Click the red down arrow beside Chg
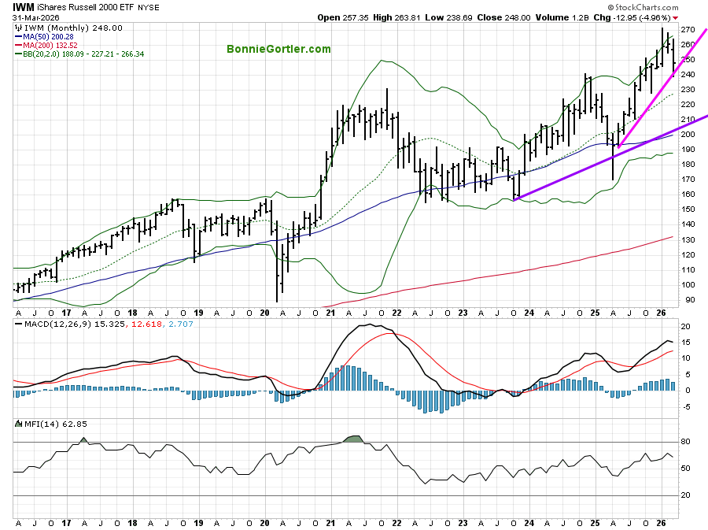The width and height of the screenshot is (708, 530). pyautogui.click(x=676, y=17)
